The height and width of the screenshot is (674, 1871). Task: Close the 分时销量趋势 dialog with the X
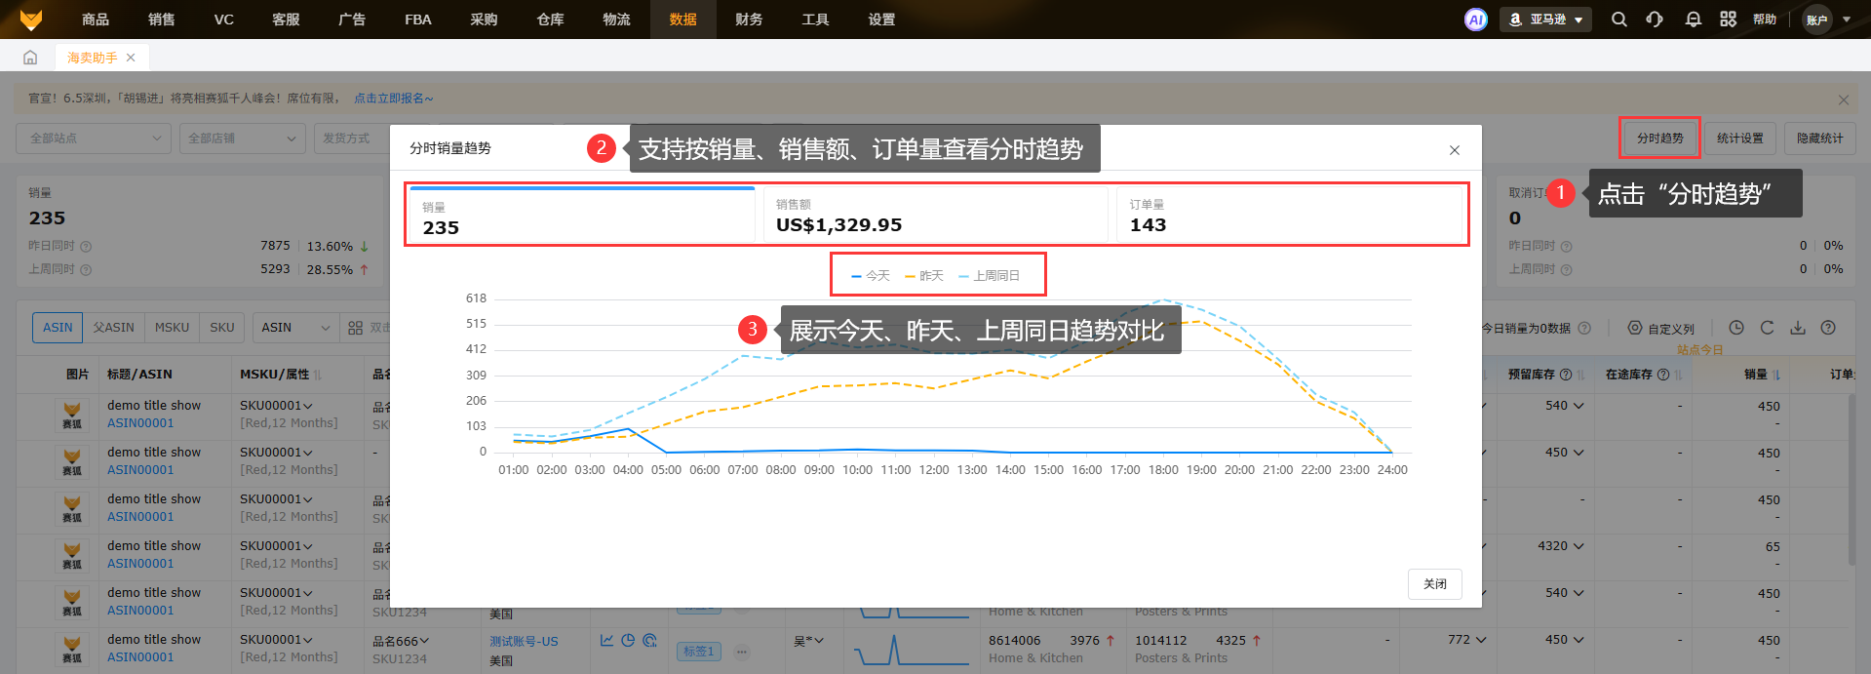1455,150
